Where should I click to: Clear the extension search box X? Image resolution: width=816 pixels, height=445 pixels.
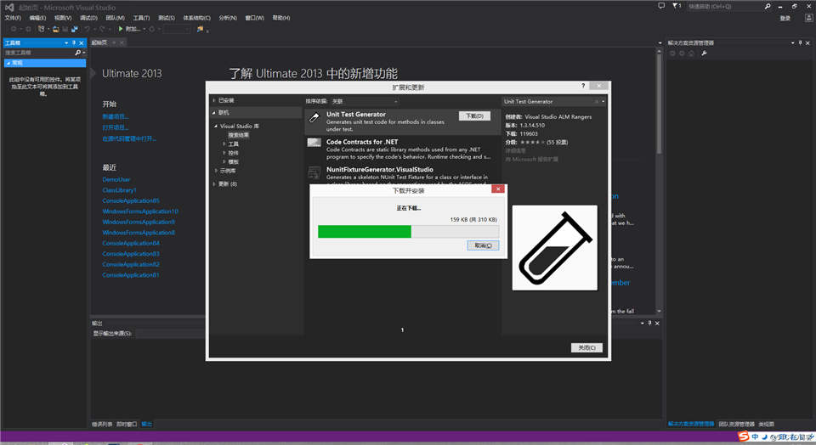597,102
